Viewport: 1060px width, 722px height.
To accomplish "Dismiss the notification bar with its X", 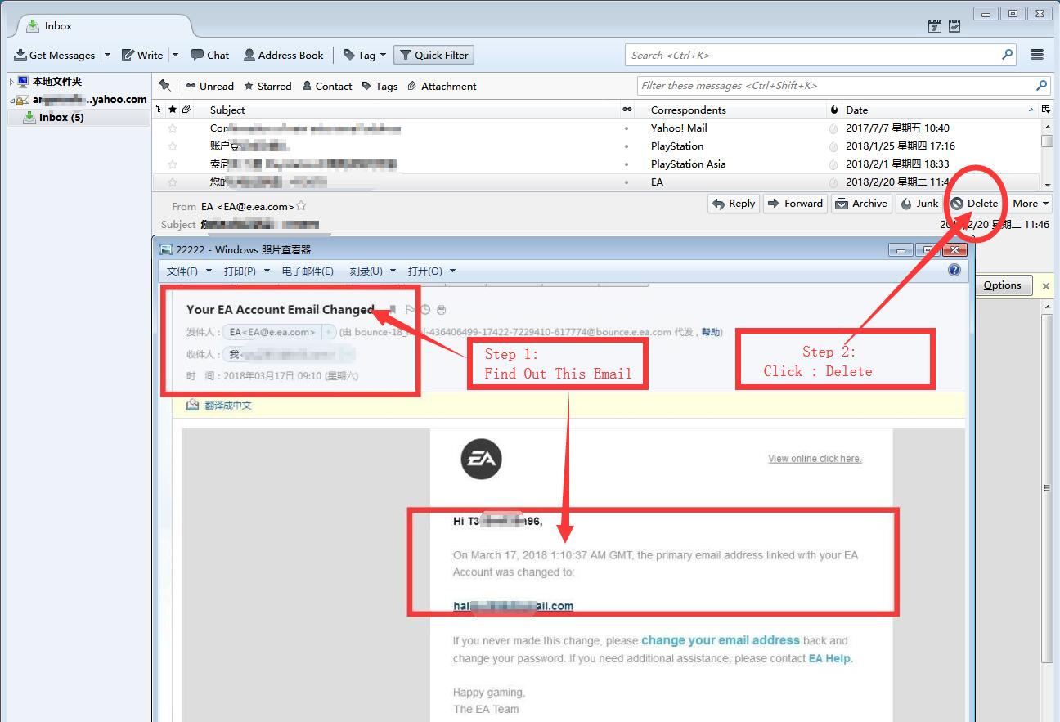I will pyautogui.click(x=1045, y=285).
